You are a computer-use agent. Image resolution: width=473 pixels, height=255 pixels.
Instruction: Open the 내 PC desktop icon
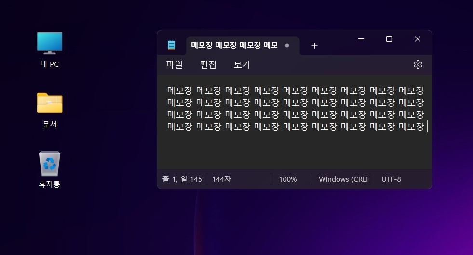50,50
